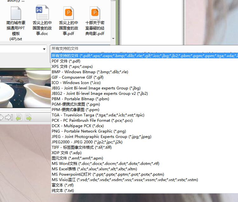Select MS Visio温工 file type

144,180
